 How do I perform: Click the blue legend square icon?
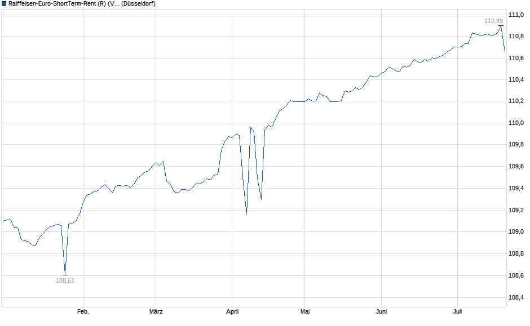(4, 4)
